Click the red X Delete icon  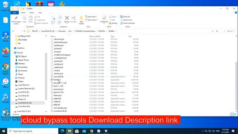coord(67,18)
